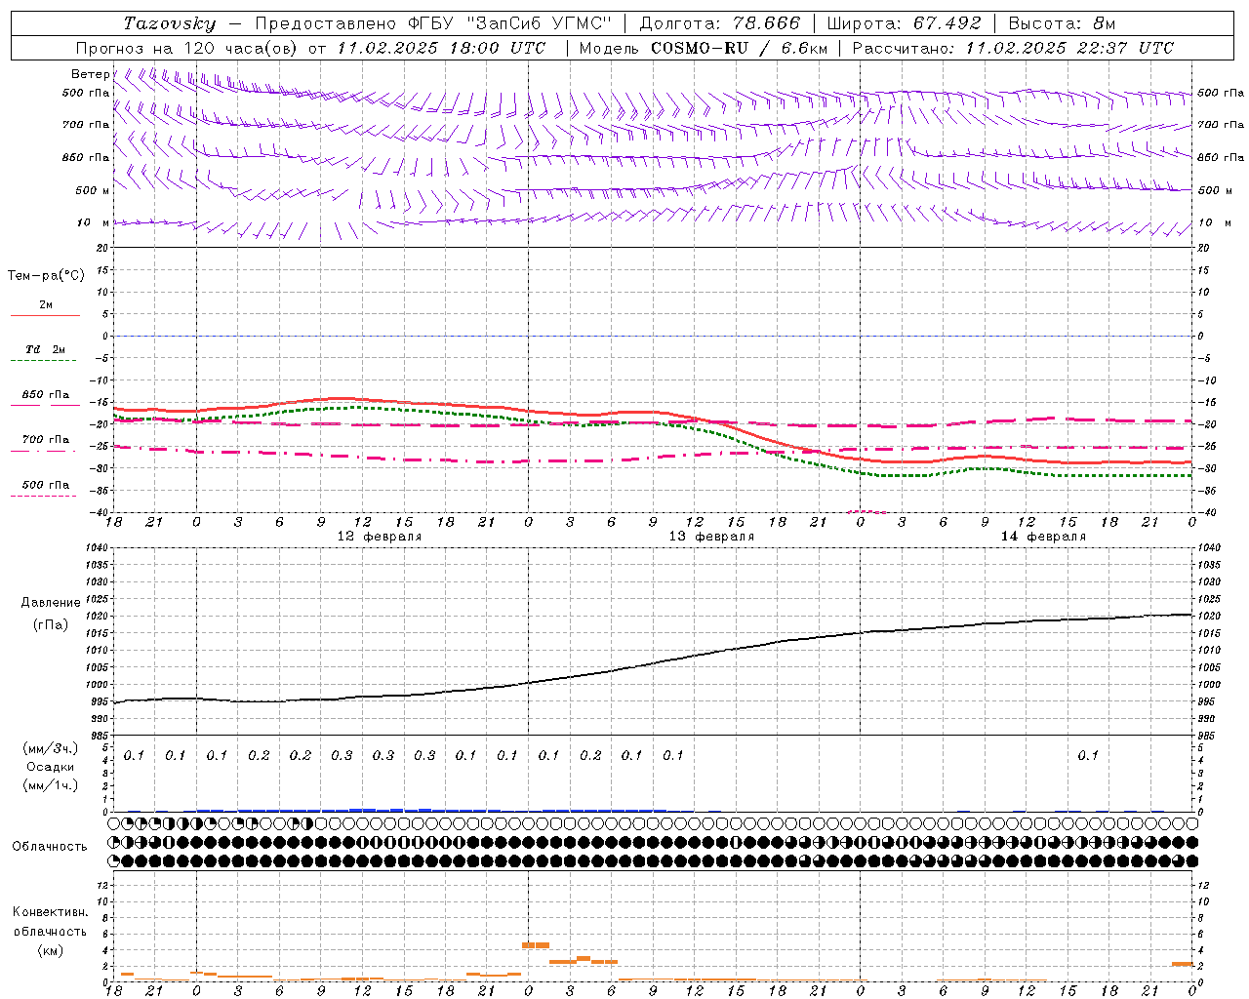Click the "850 гПа" temperature legend entry
Image resolution: width=1249 pixels, height=999 pixels.
(x=46, y=395)
